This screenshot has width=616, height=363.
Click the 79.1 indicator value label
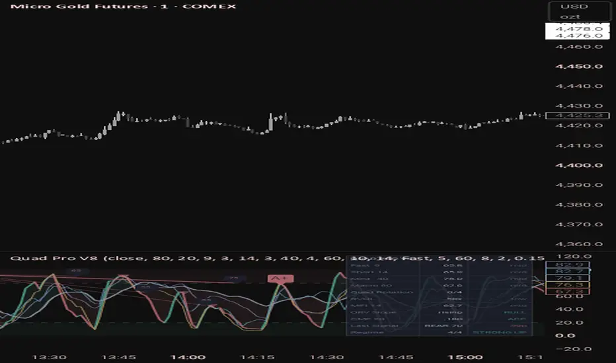pos(568,279)
